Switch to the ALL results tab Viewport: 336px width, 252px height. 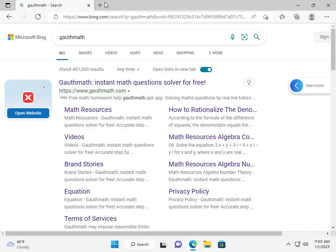click(62, 53)
